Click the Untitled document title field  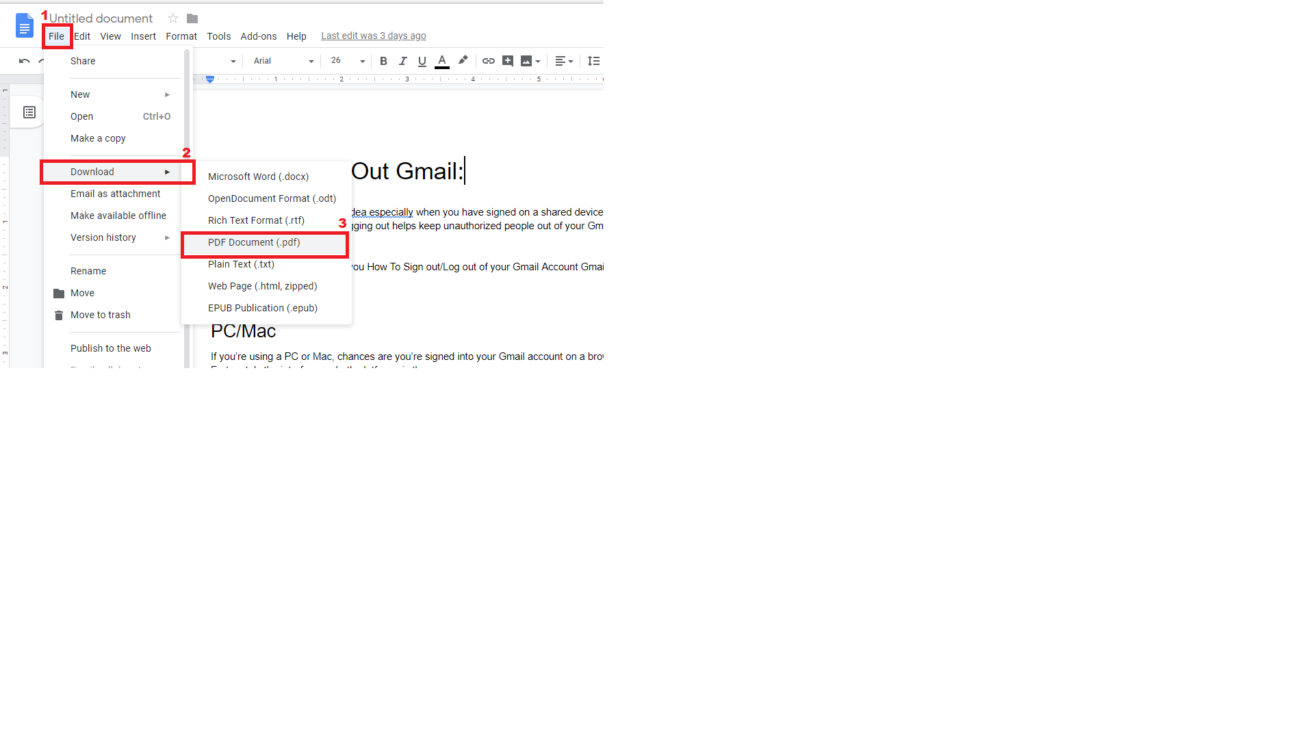coord(101,18)
